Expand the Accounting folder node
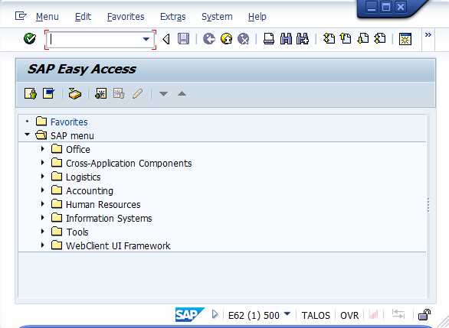The width and height of the screenshot is (449, 328). (42, 190)
